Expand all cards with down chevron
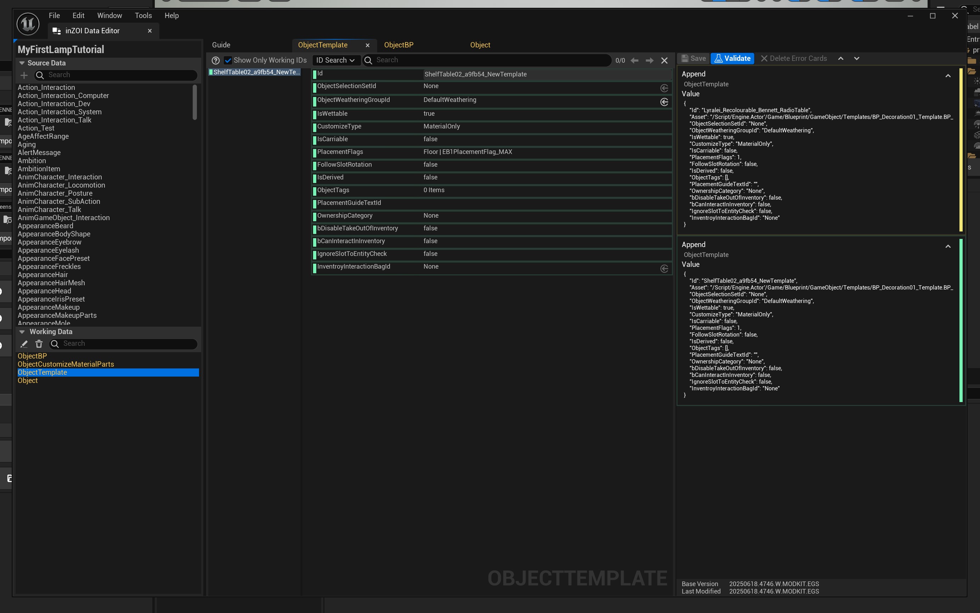980x613 pixels. point(857,58)
